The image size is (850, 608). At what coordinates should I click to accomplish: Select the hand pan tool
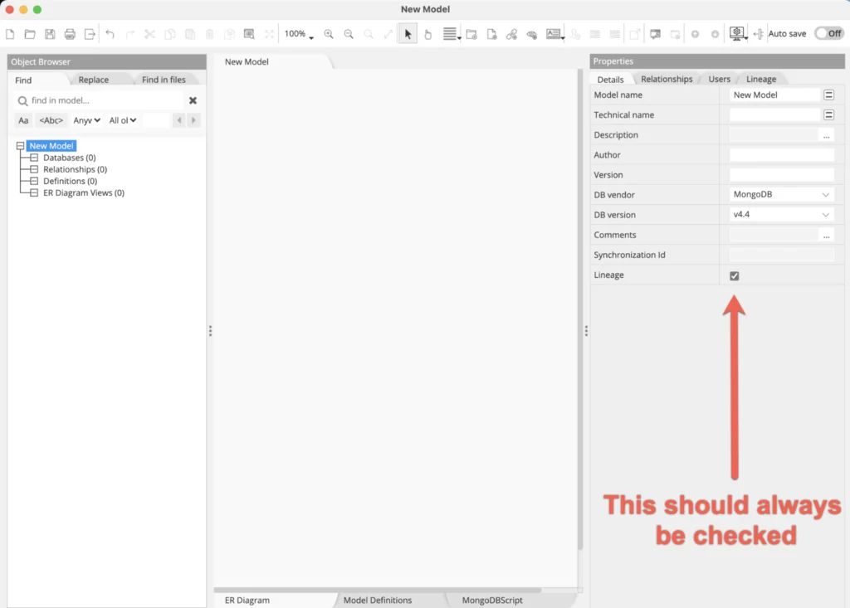click(x=427, y=34)
